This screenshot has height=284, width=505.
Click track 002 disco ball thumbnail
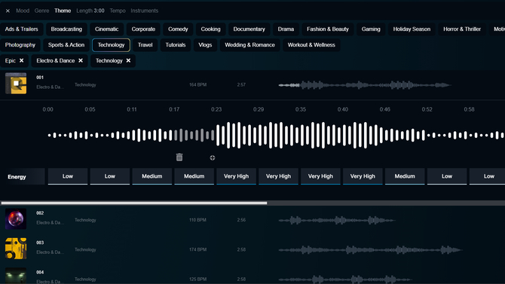pyautogui.click(x=16, y=219)
